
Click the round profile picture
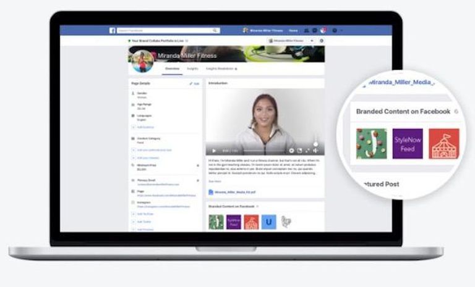click(x=142, y=61)
